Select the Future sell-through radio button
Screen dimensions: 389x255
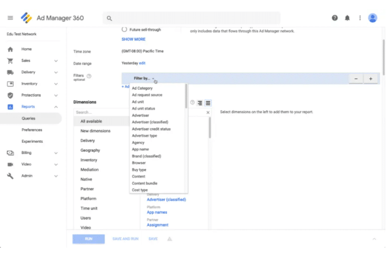[124, 29]
